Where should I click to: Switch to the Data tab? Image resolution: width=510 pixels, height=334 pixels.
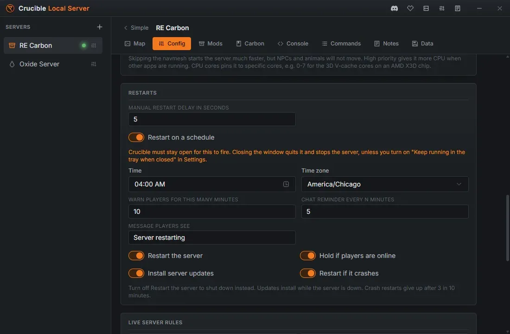(422, 44)
